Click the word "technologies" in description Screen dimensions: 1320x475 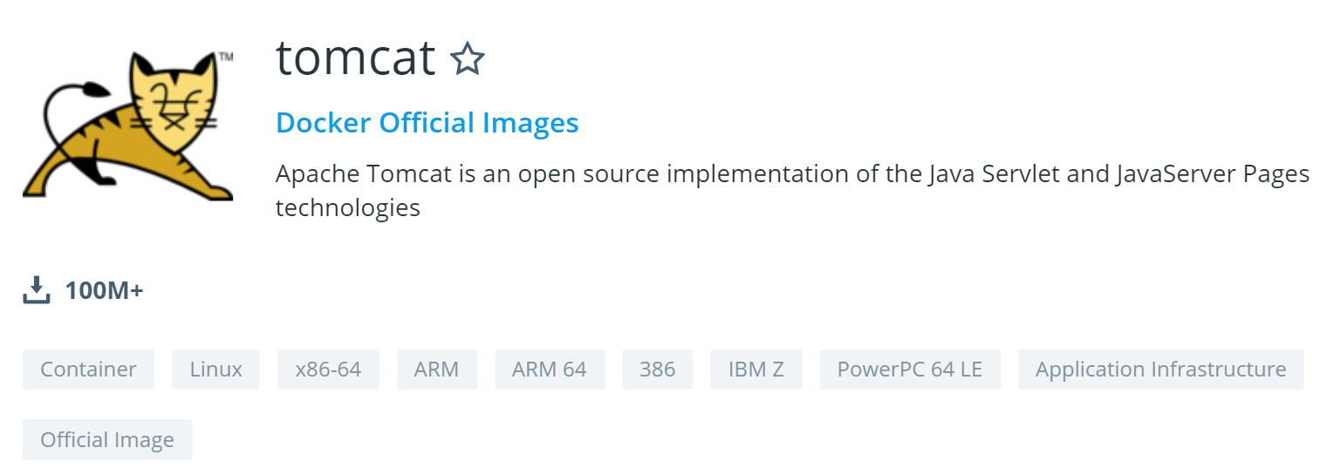coord(348,209)
